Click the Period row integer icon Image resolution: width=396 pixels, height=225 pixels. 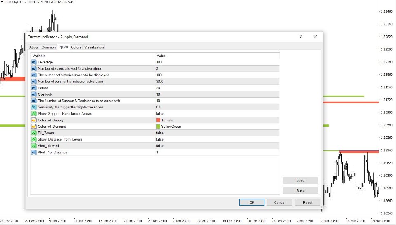34,88
